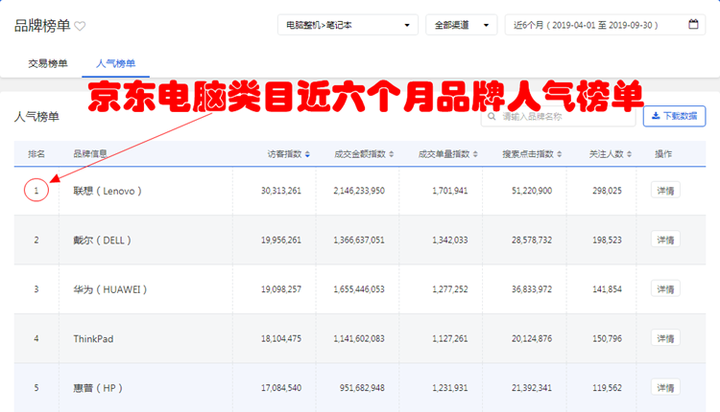Click ThinkPad search click index 20,124,876
The image size is (720, 412).
tap(532, 338)
